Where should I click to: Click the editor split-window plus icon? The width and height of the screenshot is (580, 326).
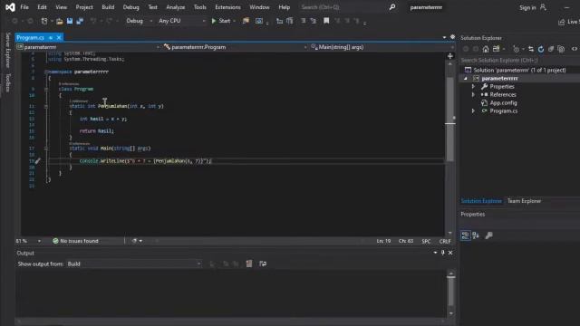(450, 56)
